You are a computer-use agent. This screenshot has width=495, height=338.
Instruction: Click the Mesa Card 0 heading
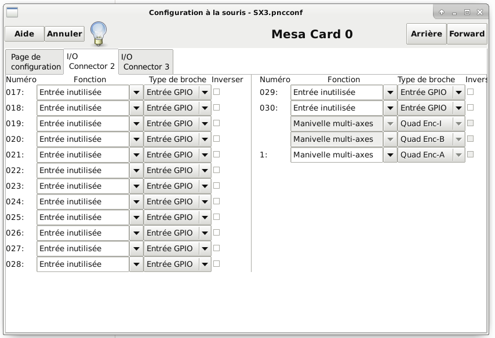(312, 34)
